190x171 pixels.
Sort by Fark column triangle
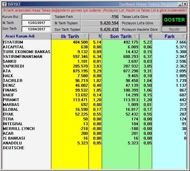point(184,36)
